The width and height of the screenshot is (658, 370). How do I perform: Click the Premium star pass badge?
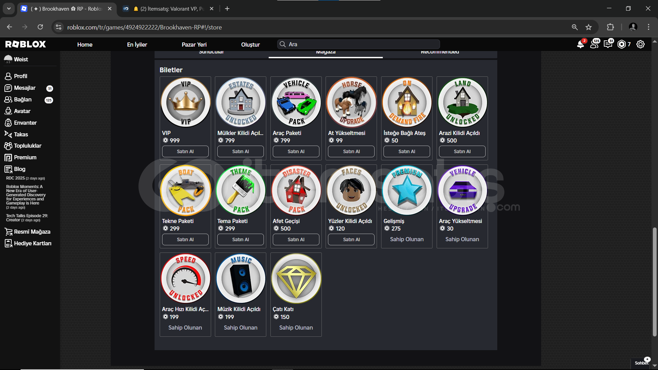tap(407, 190)
